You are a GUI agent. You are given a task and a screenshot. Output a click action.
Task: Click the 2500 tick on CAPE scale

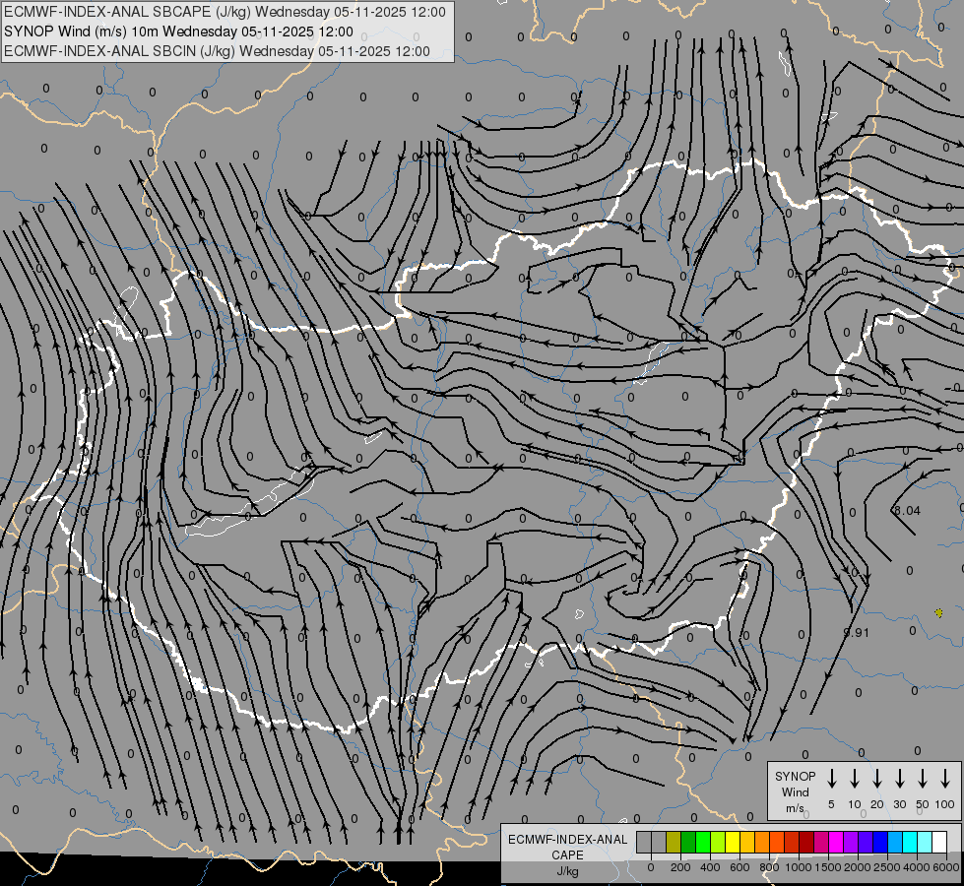887,867
